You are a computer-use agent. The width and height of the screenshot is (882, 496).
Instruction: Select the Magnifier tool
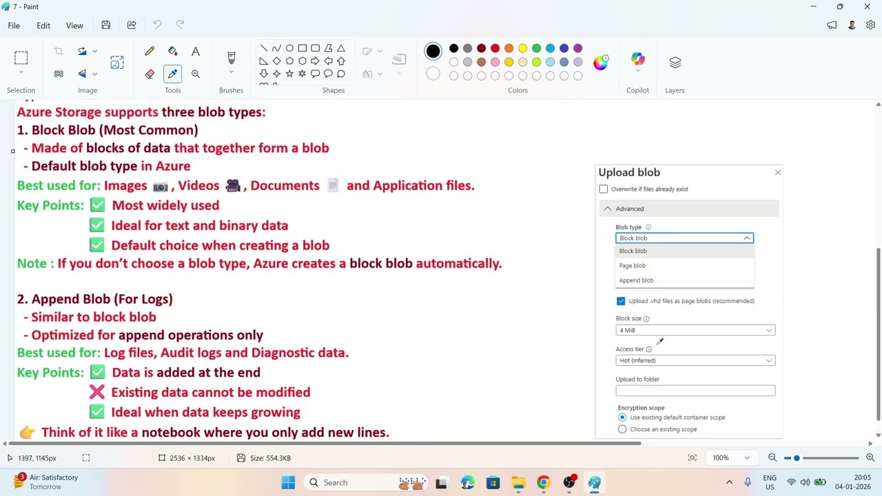196,74
